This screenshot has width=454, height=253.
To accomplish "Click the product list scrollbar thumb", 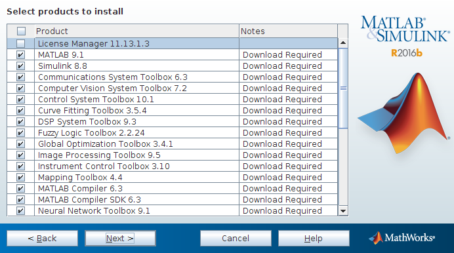I will pos(343,88).
